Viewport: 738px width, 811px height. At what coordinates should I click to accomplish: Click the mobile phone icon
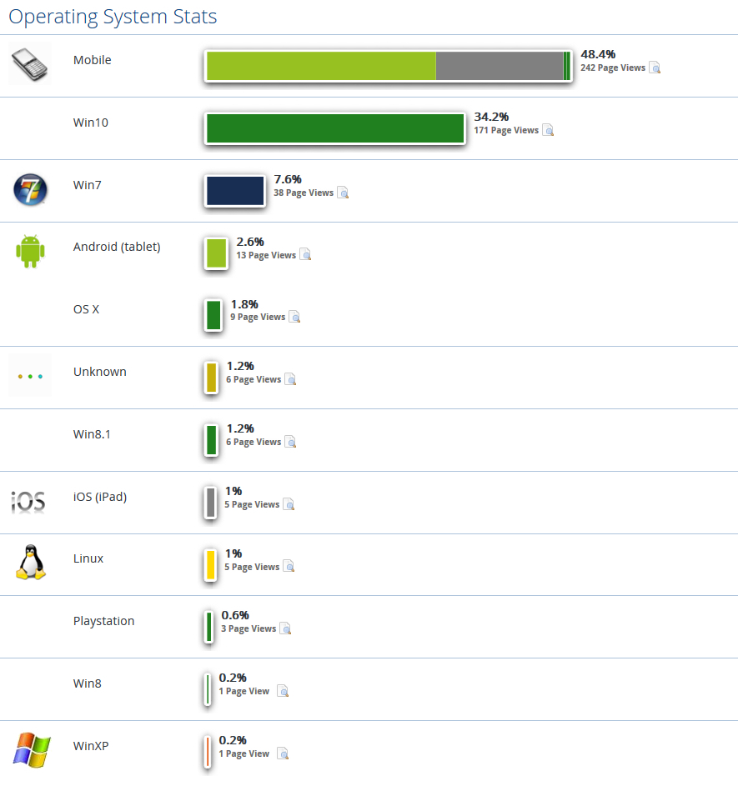(30, 63)
